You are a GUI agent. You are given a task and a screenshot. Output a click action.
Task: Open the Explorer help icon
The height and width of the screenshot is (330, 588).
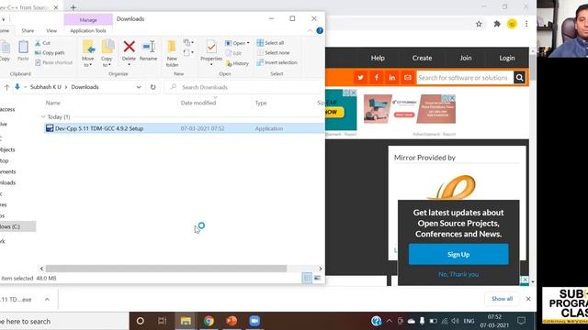320,30
